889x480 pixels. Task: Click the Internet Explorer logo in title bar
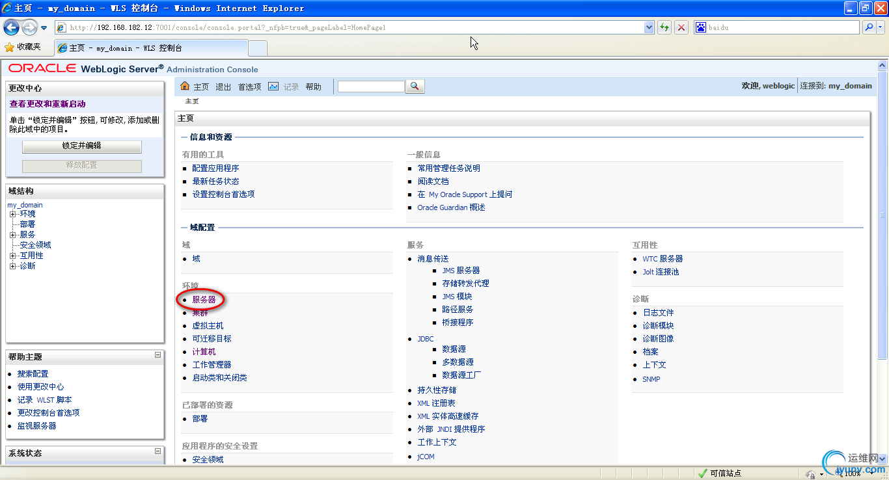tap(7, 8)
